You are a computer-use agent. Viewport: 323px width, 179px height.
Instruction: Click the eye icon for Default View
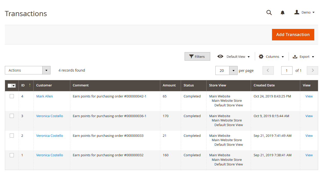click(x=220, y=57)
